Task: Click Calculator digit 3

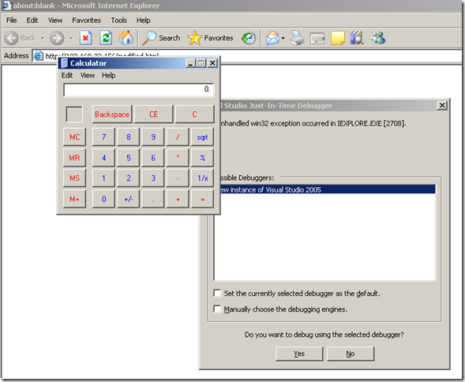Action: point(153,178)
